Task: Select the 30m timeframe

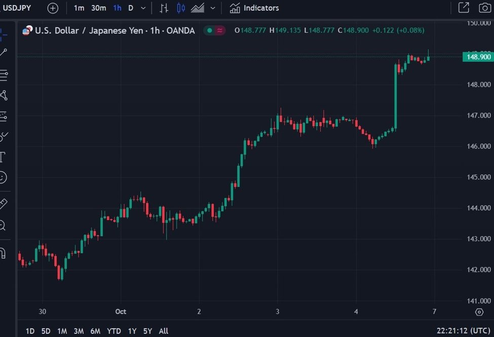Action: 99,8
